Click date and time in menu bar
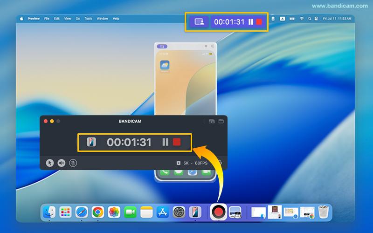 click(337, 19)
